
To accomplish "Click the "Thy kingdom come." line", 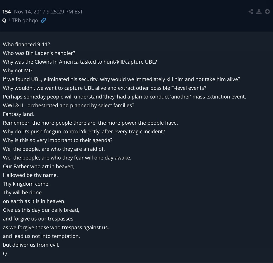I will pos(26,184).
